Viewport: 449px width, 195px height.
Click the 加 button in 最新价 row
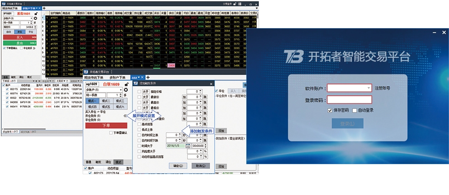pyautogui.click(x=185, y=97)
